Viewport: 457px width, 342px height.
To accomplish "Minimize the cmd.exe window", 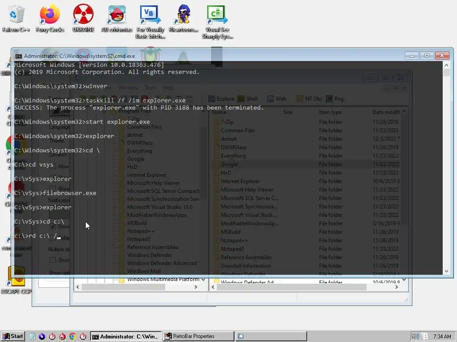I will 411,56.
